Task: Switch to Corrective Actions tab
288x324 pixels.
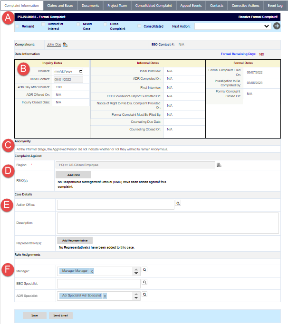Action: tap(246, 6)
